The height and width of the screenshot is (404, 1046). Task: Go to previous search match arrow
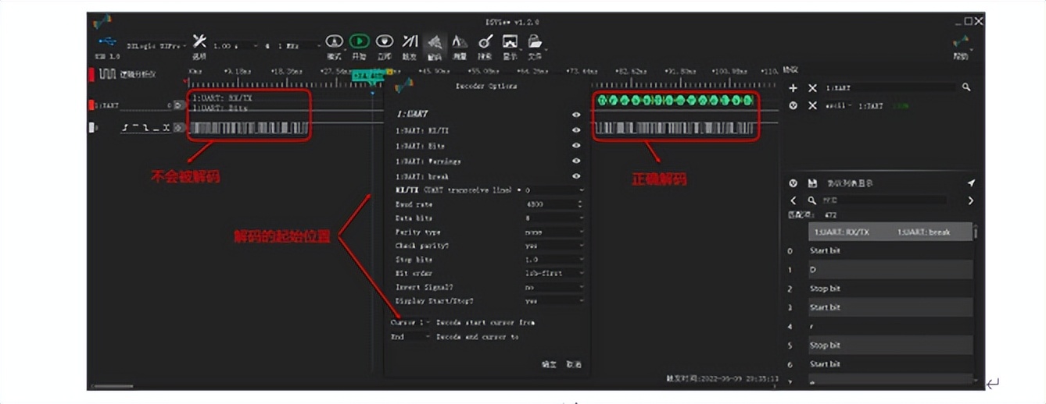tap(793, 200)
